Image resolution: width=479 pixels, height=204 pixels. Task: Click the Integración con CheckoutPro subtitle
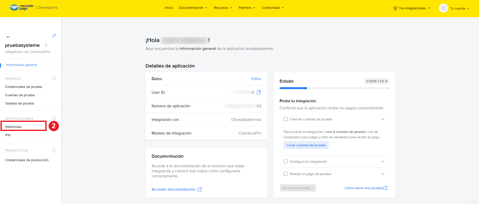[x=27, y=52]
